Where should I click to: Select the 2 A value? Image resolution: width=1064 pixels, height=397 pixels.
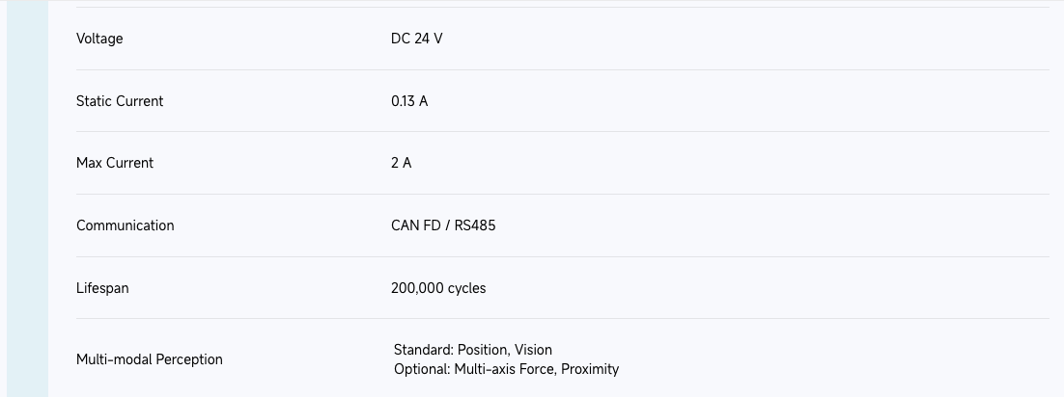[401, 163]
